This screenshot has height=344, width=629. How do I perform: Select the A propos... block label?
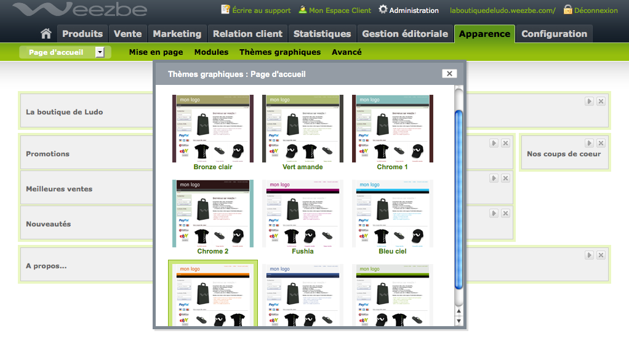[x=46, y=266]
